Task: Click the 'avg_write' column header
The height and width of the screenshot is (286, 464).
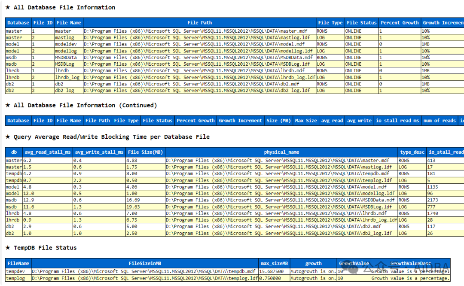Action: [x=359, y=121]
